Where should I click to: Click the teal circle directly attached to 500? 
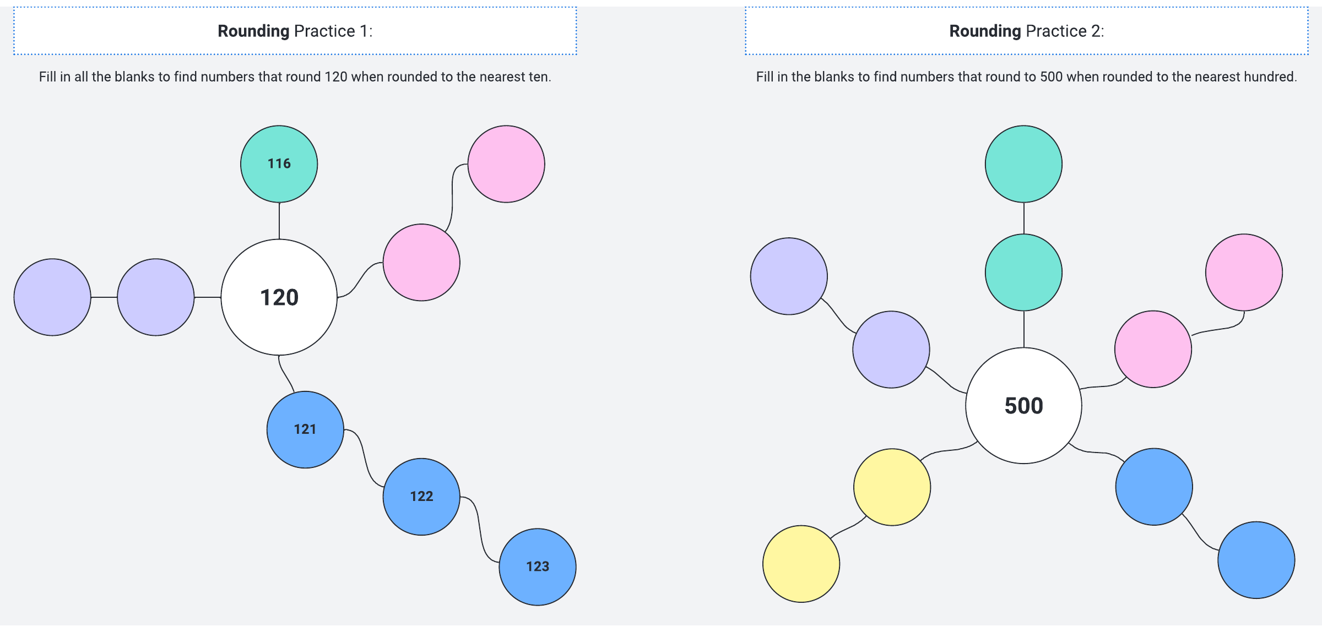tap(1023, 273)
